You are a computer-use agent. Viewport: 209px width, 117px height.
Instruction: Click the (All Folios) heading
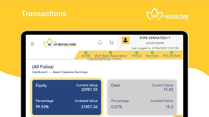(43, 67)
